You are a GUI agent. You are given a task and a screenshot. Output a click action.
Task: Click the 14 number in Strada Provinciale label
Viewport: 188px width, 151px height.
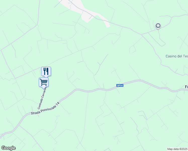click(58, 103)
